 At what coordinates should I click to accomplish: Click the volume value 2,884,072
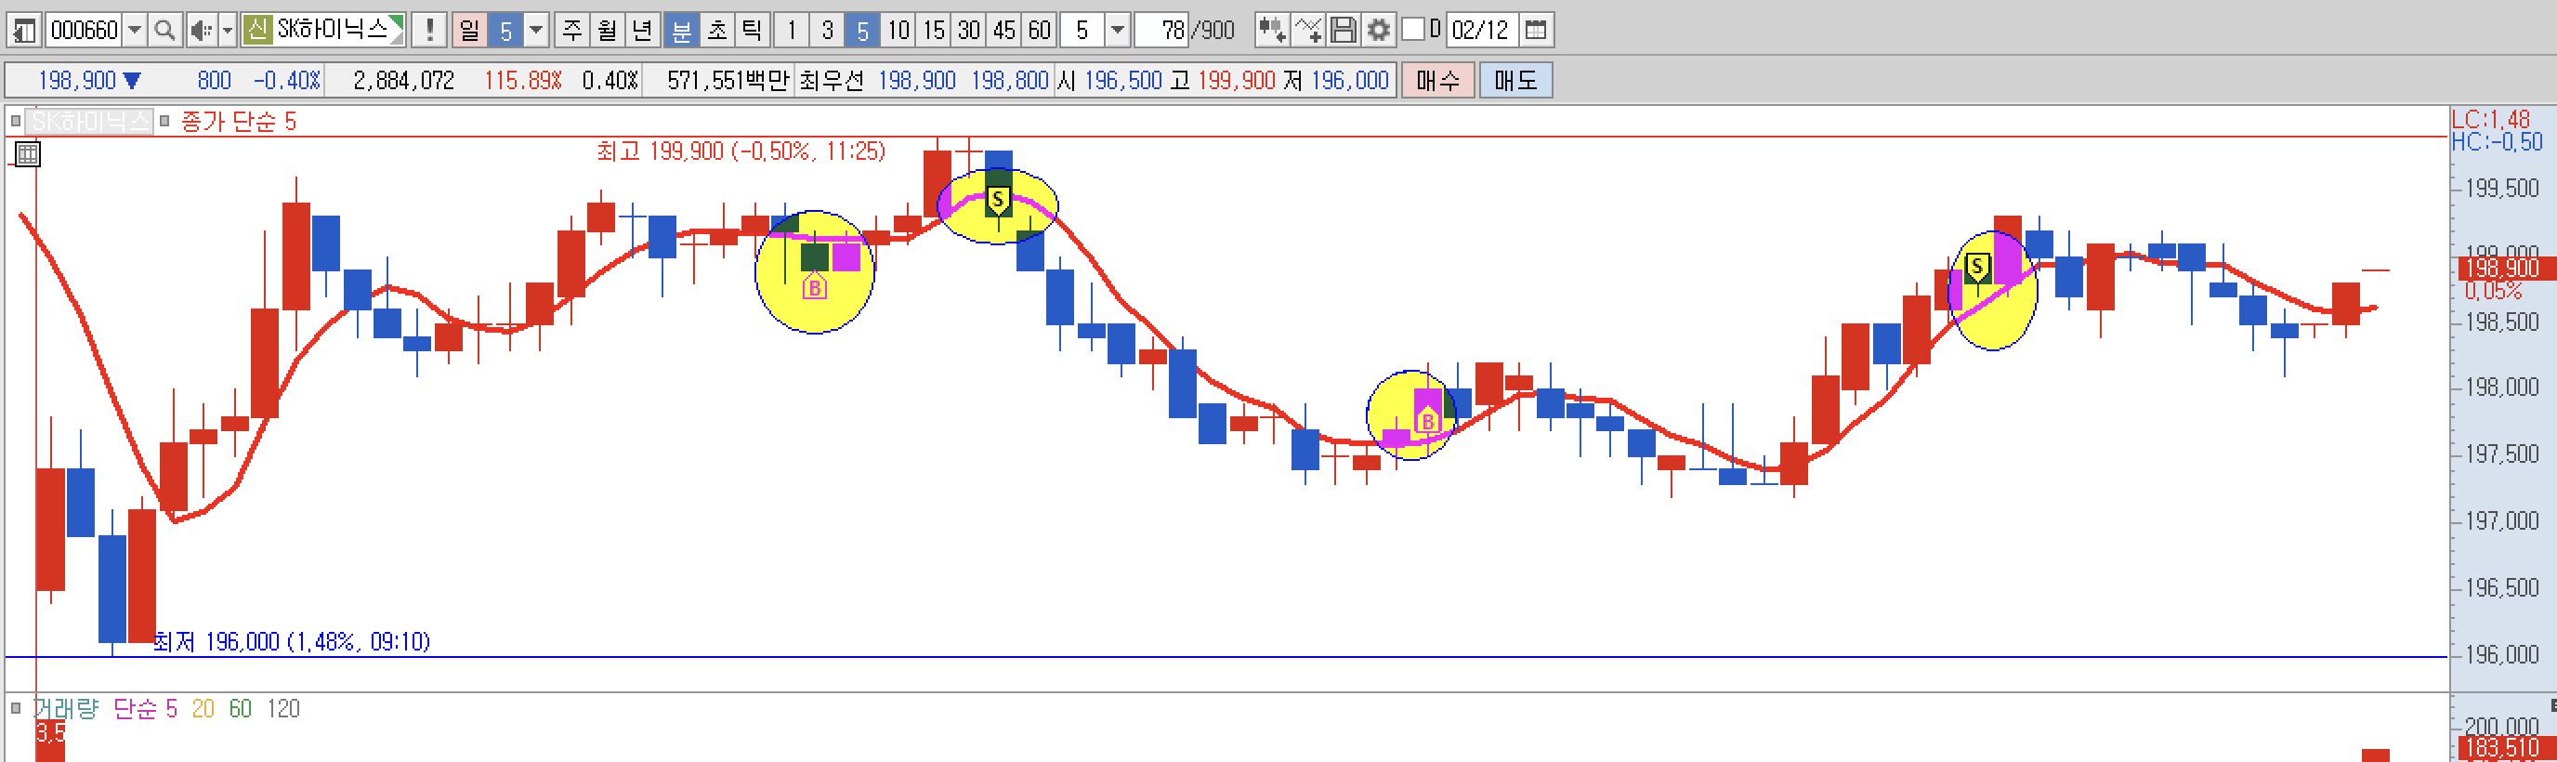tap(403, 80)
